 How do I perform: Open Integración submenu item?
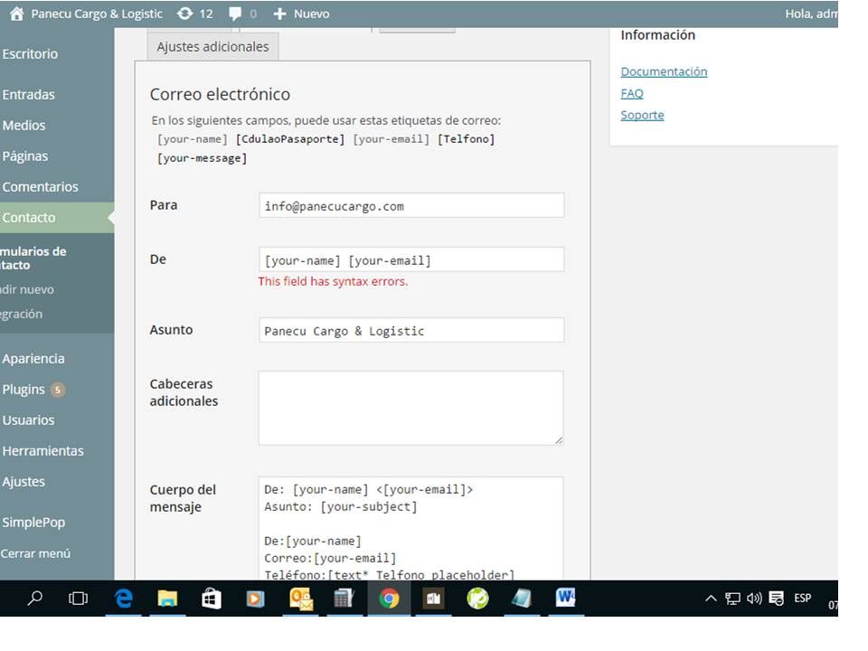(21, 314)
